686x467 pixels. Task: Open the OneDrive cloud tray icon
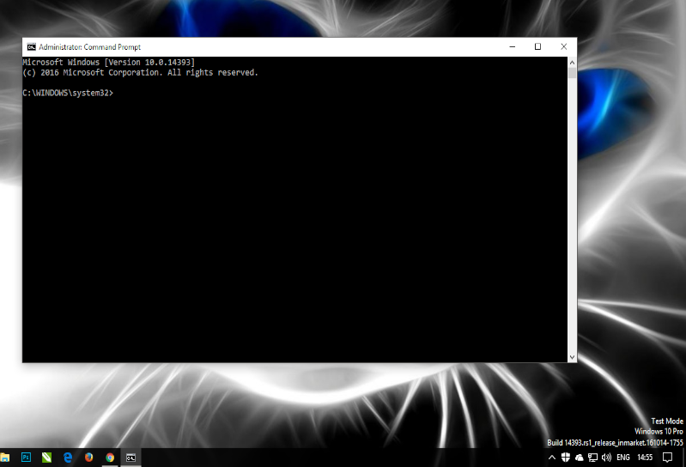coord(580,458)
